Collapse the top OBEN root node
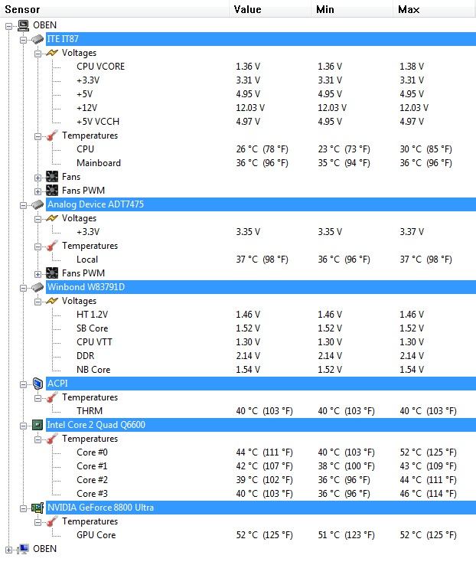Screen dimensions: 476x565 click(x=8, y=26)
